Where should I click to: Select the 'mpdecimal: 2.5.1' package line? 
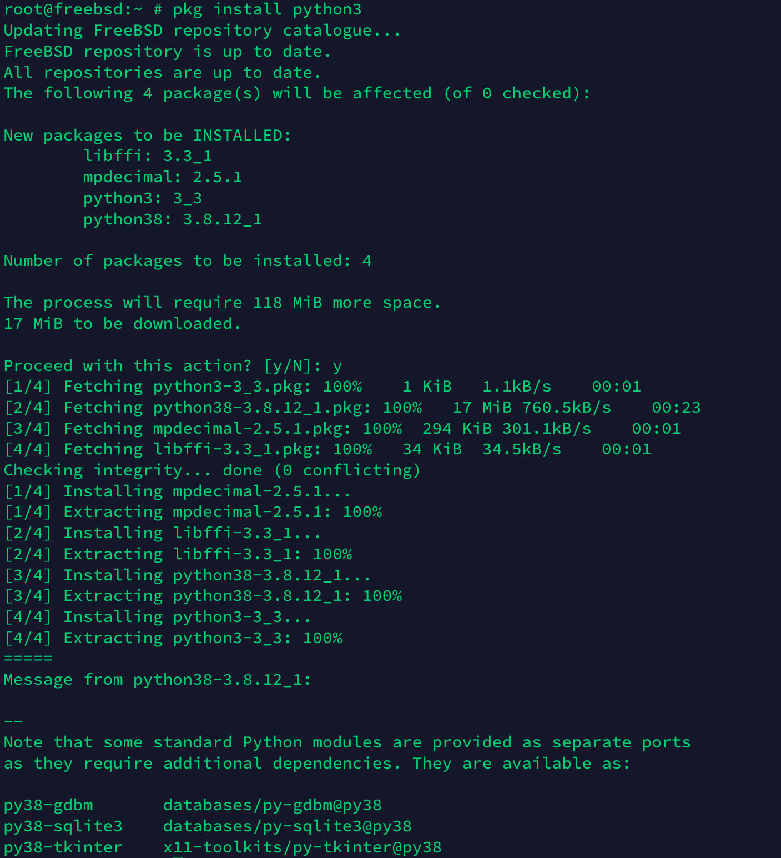click(x=163, y=177)
